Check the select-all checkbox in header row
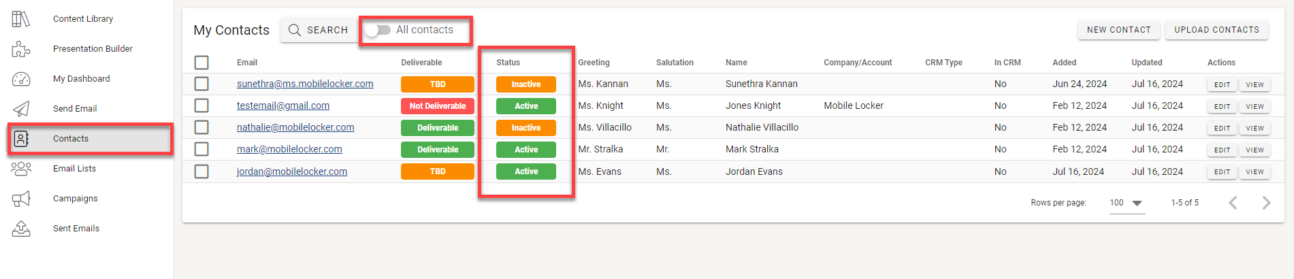The height and width of the screenshot is (279, 1294). pos(201,63)
